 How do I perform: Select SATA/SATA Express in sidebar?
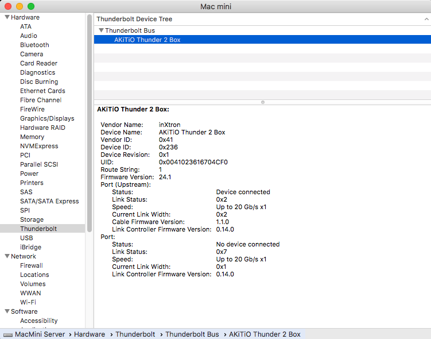(49, 201)
